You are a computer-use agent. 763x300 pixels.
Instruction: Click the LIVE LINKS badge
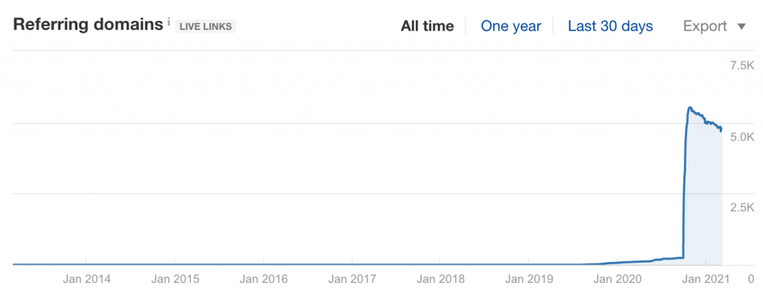pos(206,26)
